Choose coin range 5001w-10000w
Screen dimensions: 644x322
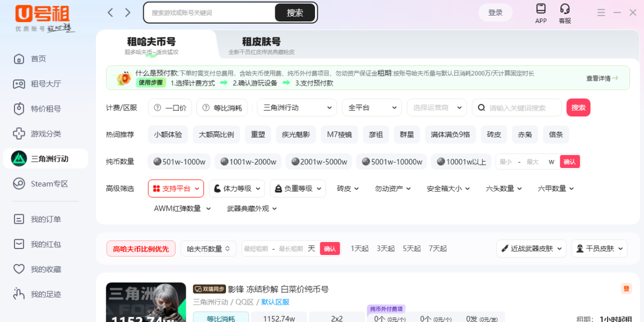coord(392,162)
